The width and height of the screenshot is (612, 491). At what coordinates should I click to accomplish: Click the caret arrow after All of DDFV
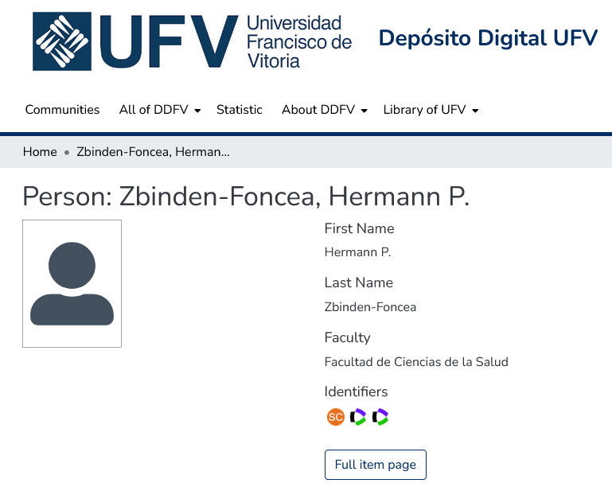click(197, 111)
